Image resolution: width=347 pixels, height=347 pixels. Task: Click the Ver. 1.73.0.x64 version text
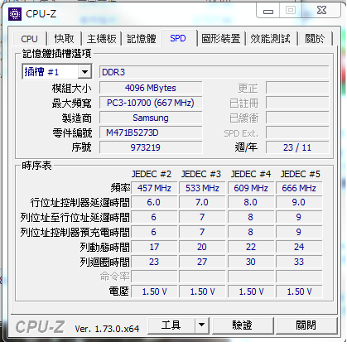coord(107,329)
